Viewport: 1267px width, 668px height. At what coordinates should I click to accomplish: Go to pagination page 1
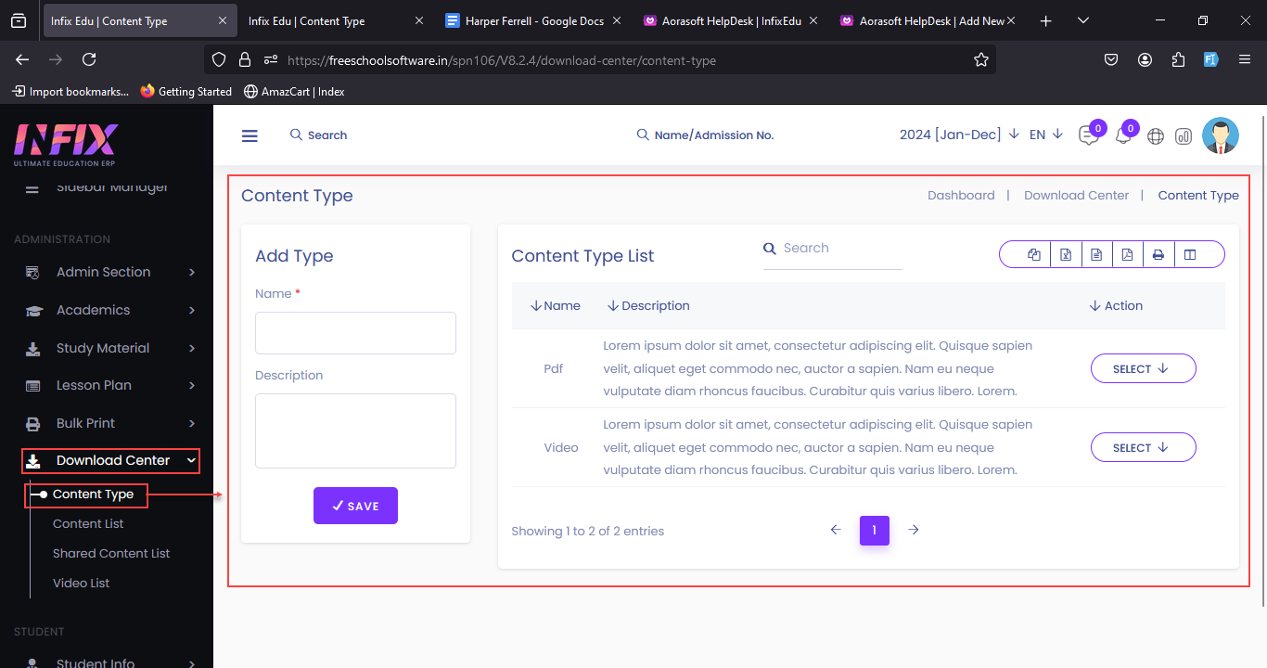point(875,530)
